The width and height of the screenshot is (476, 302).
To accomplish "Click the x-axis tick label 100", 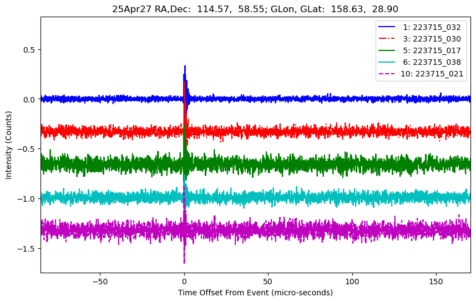I will (352, 281).
